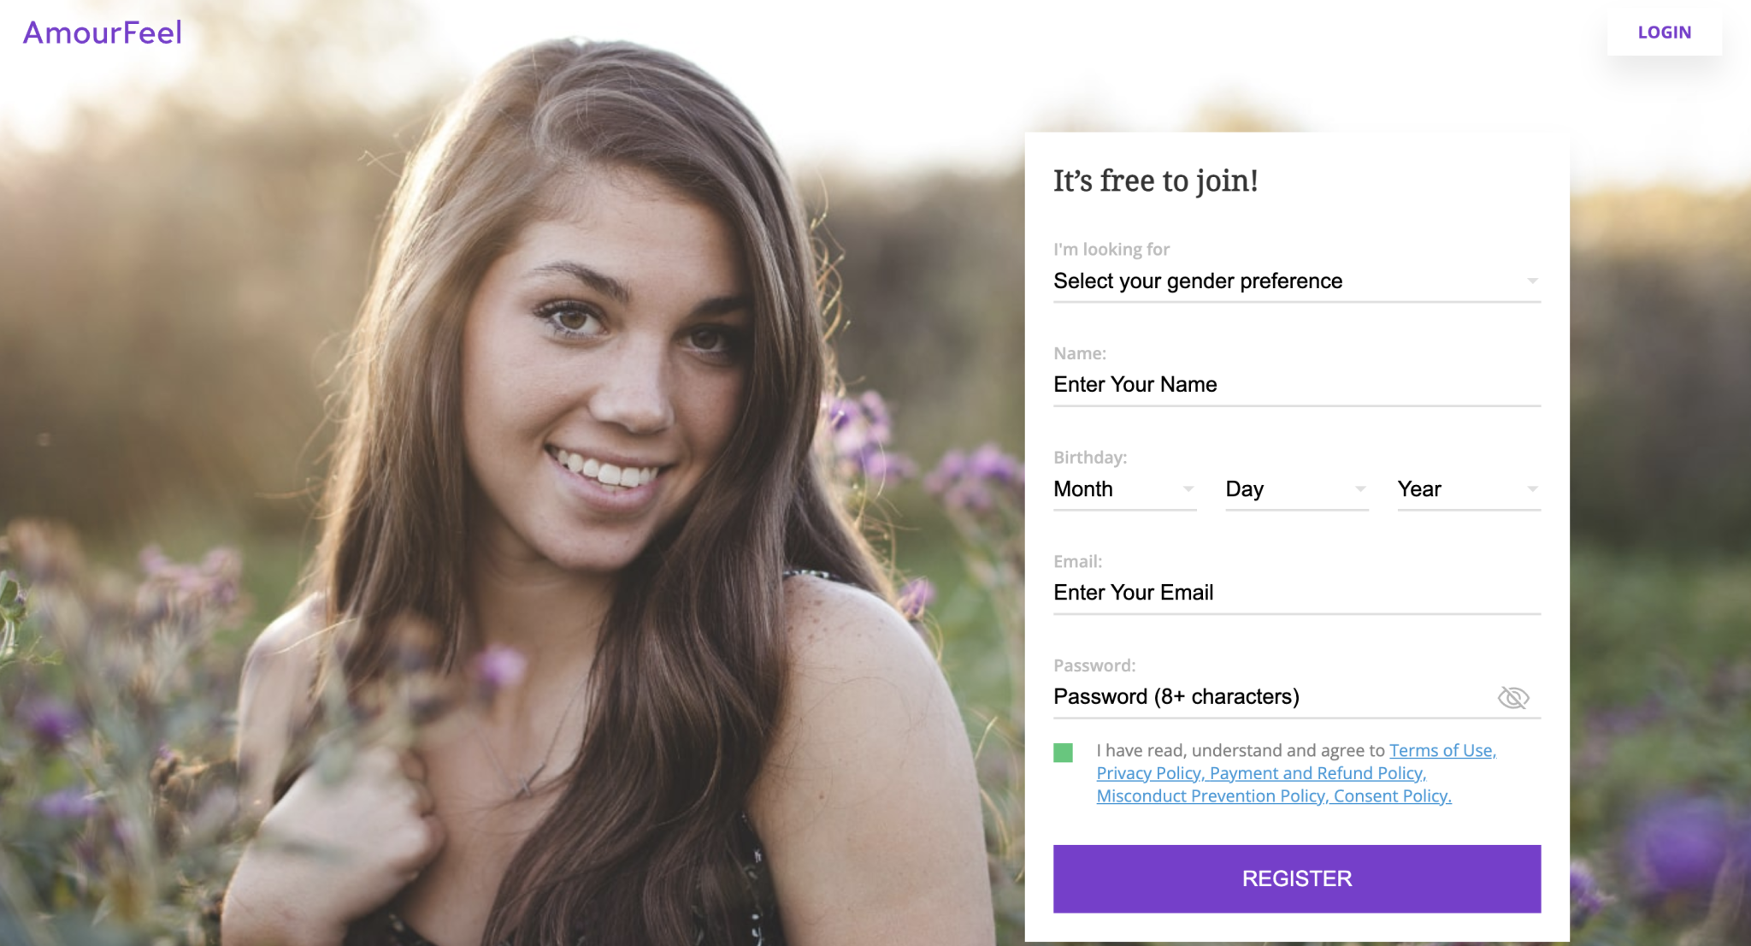This screenshot has height=946, width=1751.
Task: Toggle the policy agreement checkbox
Action: [1063, 753]
